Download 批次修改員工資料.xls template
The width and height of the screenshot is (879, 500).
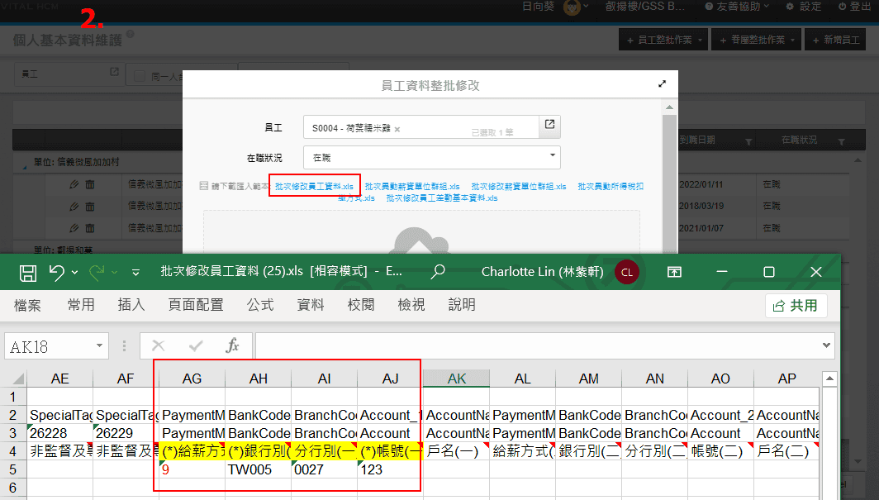[314, 187]
